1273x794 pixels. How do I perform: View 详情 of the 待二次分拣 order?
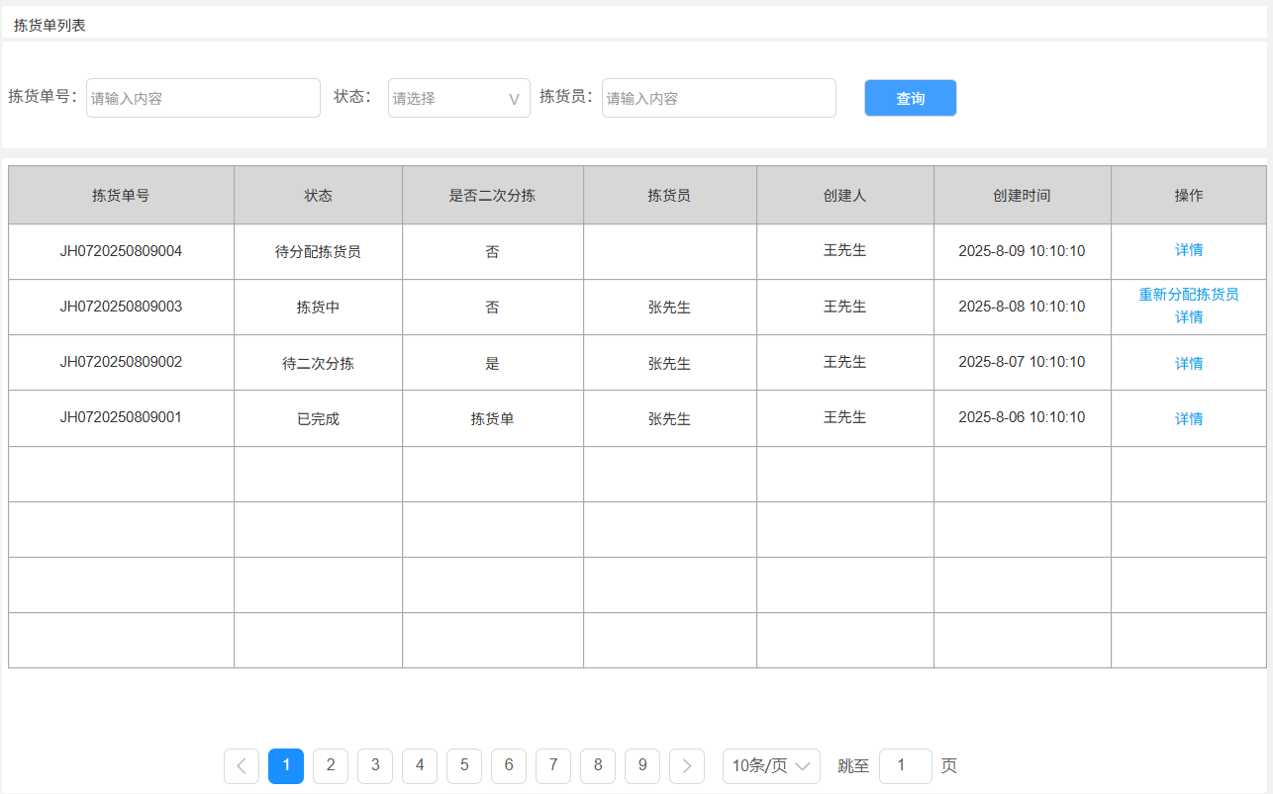pos(1188,363)
